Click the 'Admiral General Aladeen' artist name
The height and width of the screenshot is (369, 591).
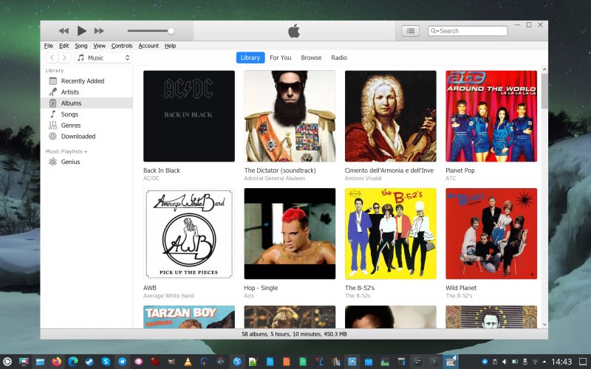274,179
